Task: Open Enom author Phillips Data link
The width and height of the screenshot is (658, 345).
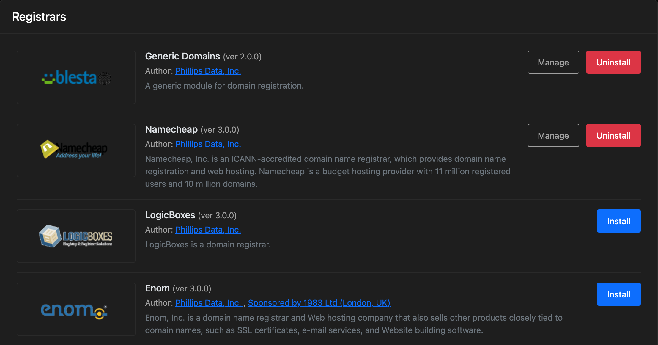Action: 209,303
